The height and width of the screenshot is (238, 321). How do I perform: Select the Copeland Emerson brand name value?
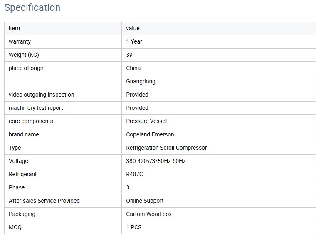150,134
